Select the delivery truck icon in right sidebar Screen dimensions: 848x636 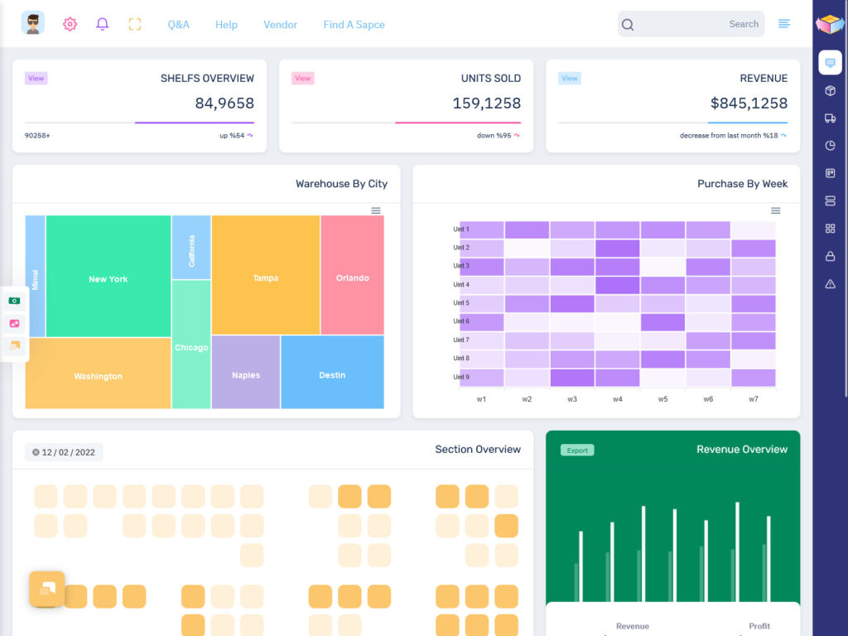(830, 118)
